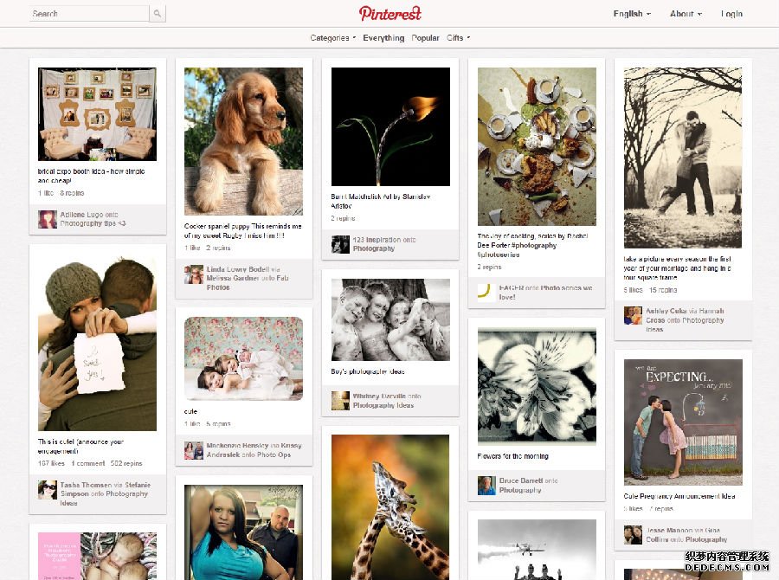Open the Gifts dropdown menu
Viewport: 779px width, 580px height.
tap(458, 38)
